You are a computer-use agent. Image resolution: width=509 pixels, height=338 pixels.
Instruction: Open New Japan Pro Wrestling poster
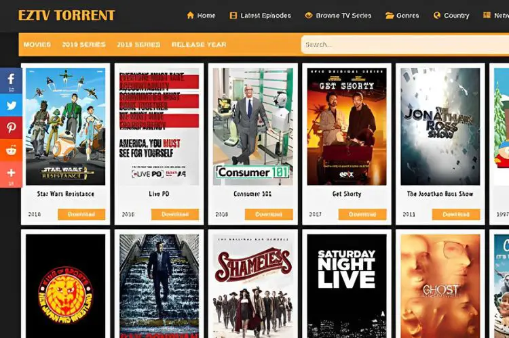coord(66,286)
